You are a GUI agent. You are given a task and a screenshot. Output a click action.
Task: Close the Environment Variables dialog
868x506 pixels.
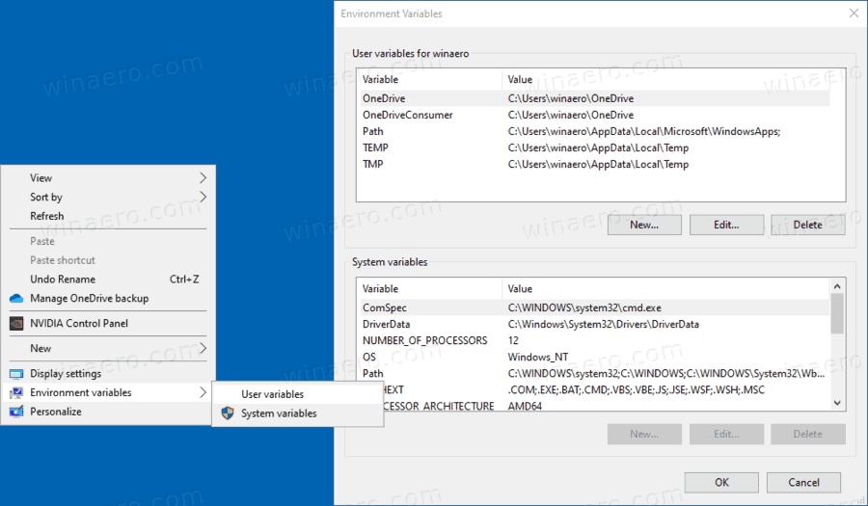tap(853, 13)
